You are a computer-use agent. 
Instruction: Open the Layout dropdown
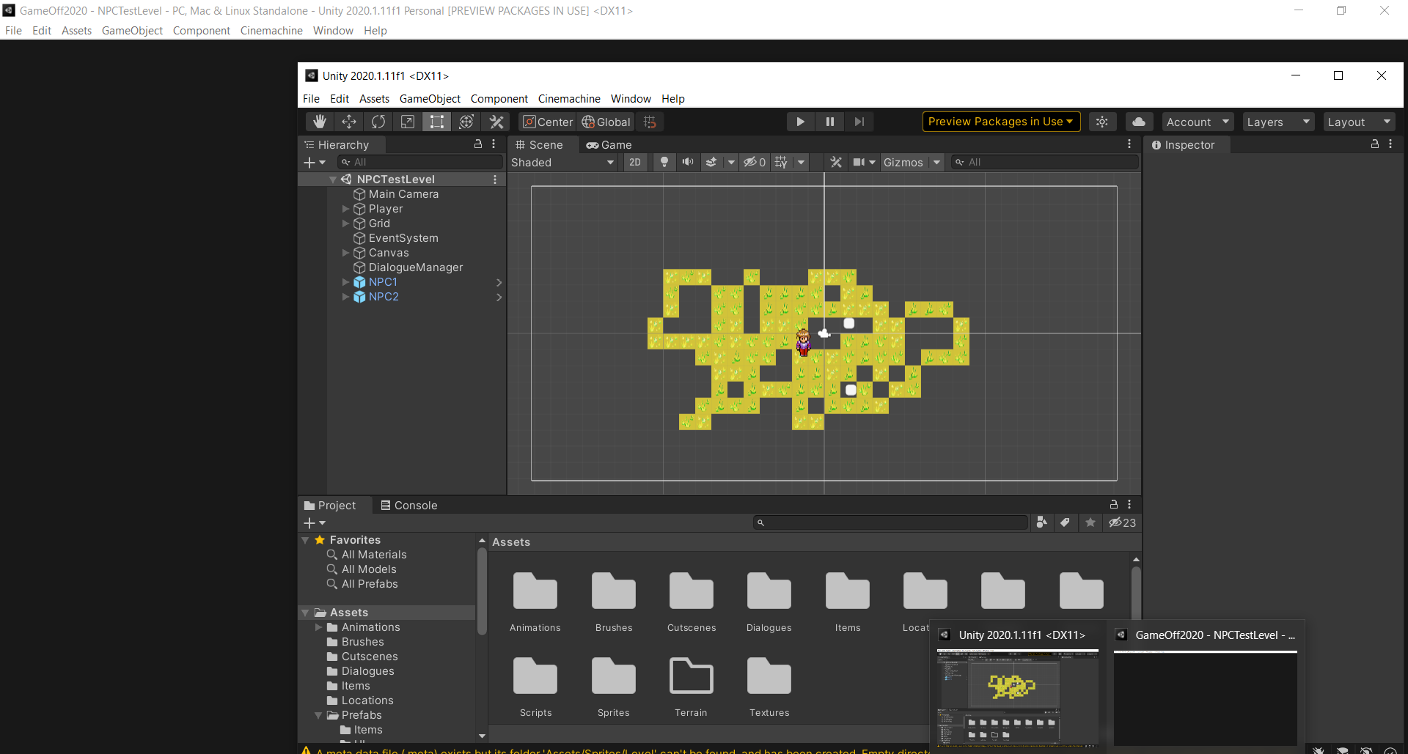point(1360,122)
